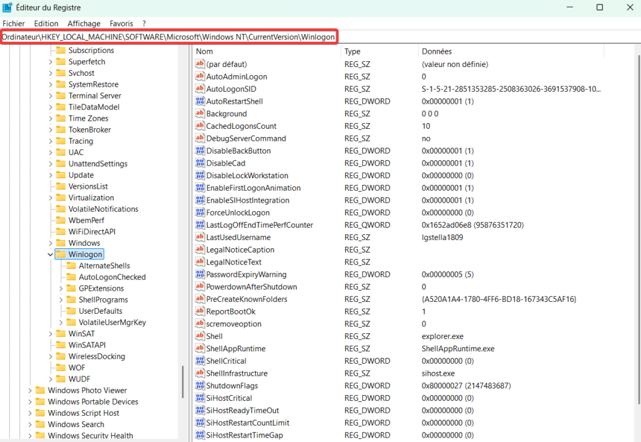Select the ShellAppRuntime value
Viewport: 641px width, 442px height.
coord(236,349)
